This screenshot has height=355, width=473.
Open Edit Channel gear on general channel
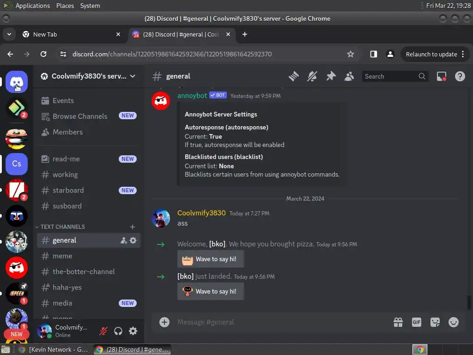133,240
